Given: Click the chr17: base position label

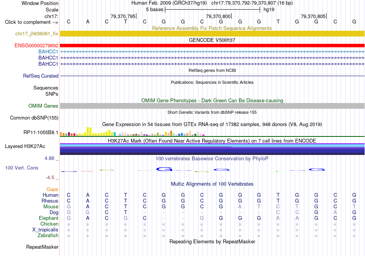Looking at the screenshot, I should (x=51, y=16).
